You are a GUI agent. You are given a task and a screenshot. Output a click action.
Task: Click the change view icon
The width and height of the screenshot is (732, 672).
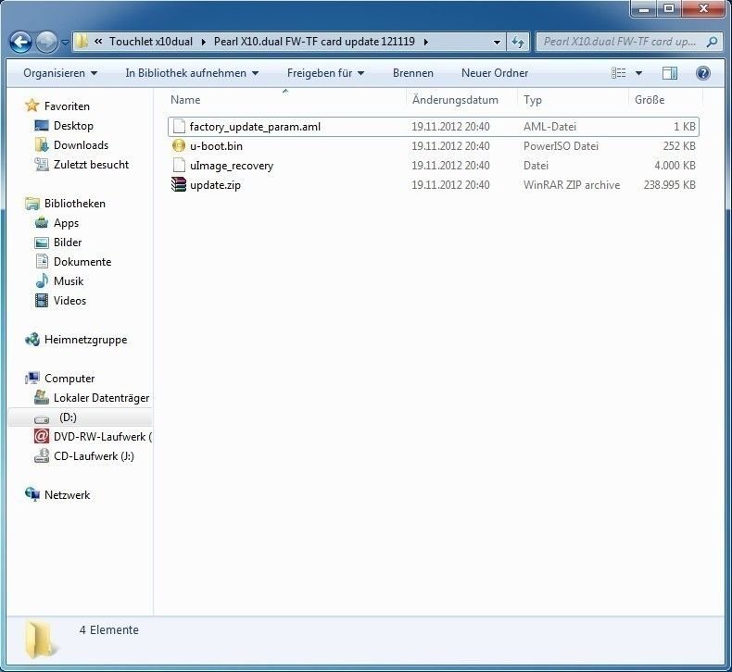click(619, 73)
